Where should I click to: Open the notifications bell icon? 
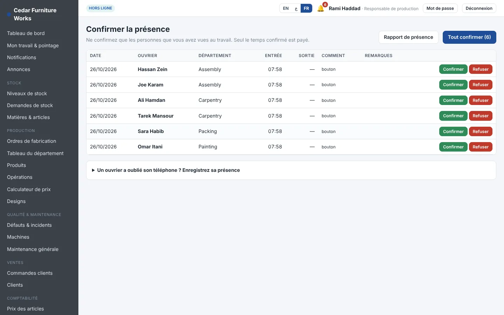pyautogui.click(x=321, y=8)
